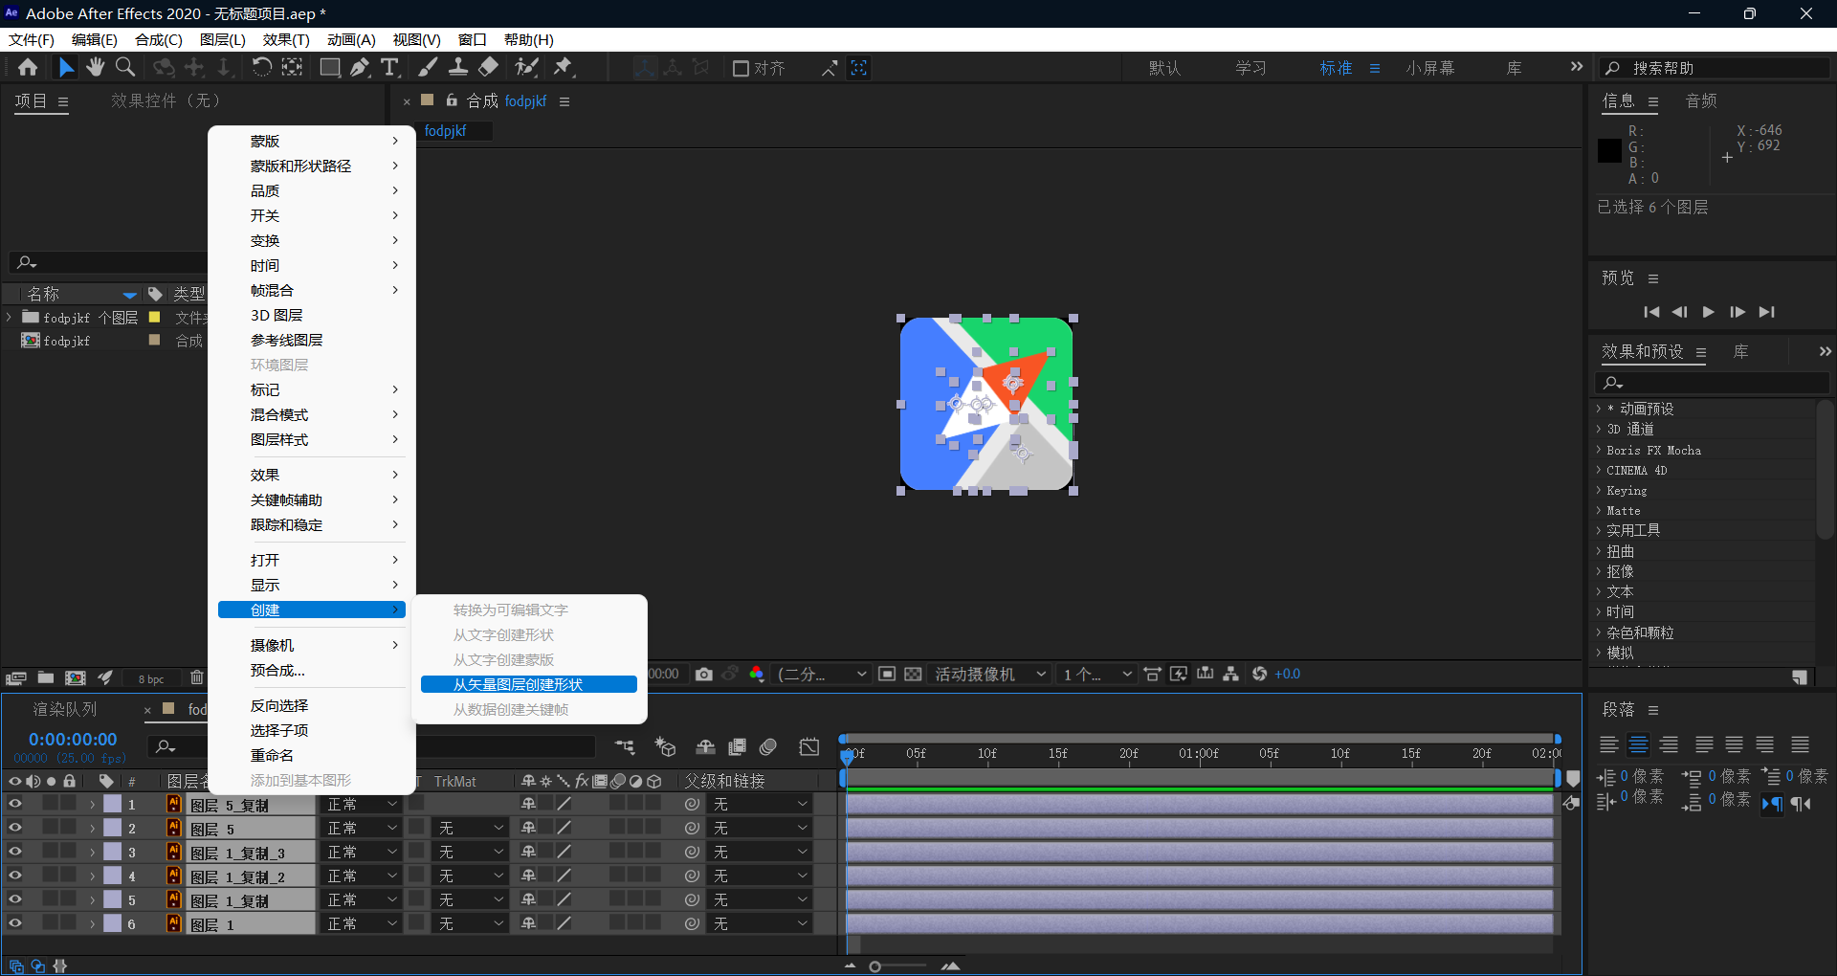Click the 8 bpc color depth button
1837x976 pixels.
tap(151, 679)
